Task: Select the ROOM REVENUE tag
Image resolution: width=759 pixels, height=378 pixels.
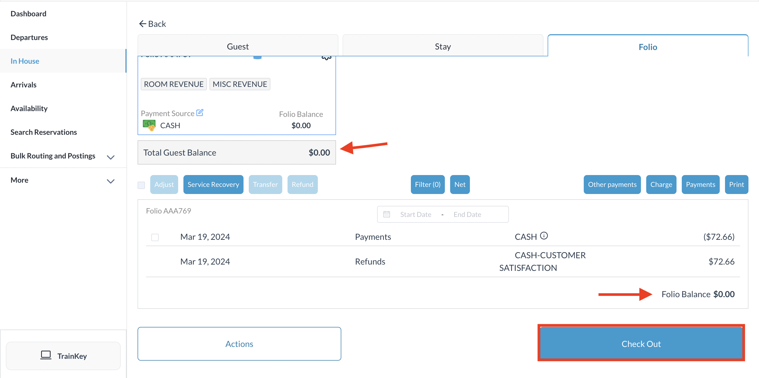Action: point(174,84)
